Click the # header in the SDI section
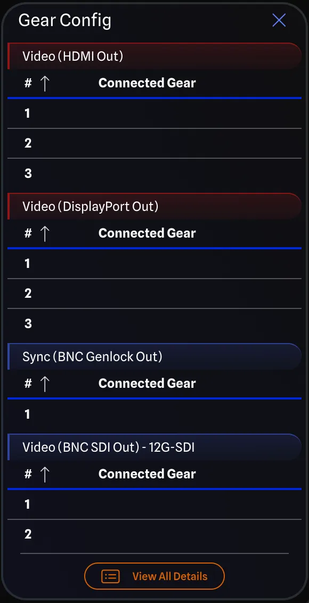This screenshot has height=603, width=309. coord(27,474)
